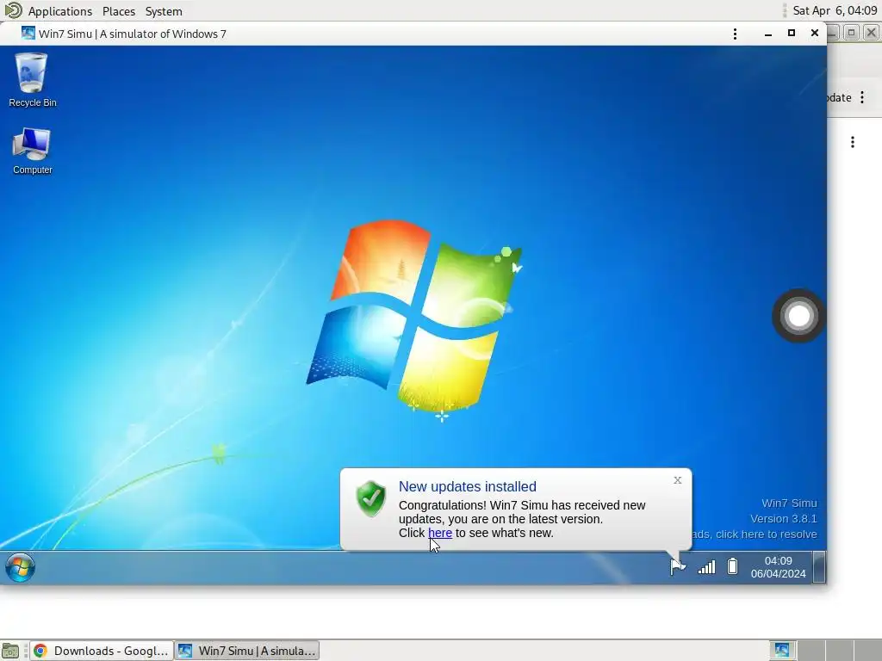Viewport: 882px width, 661px height.
Task: Maximize the Win7 Simu window
Action: point(792,34)
